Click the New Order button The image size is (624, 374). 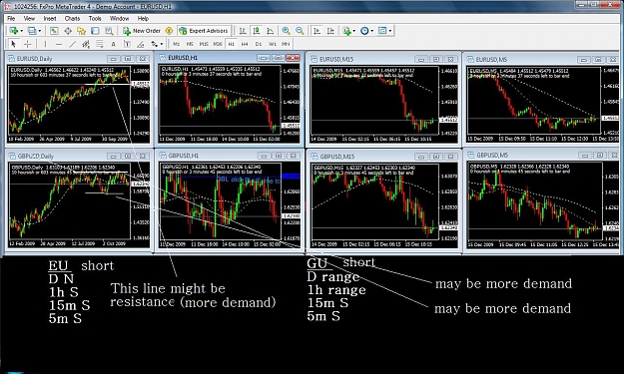[142, 31]
